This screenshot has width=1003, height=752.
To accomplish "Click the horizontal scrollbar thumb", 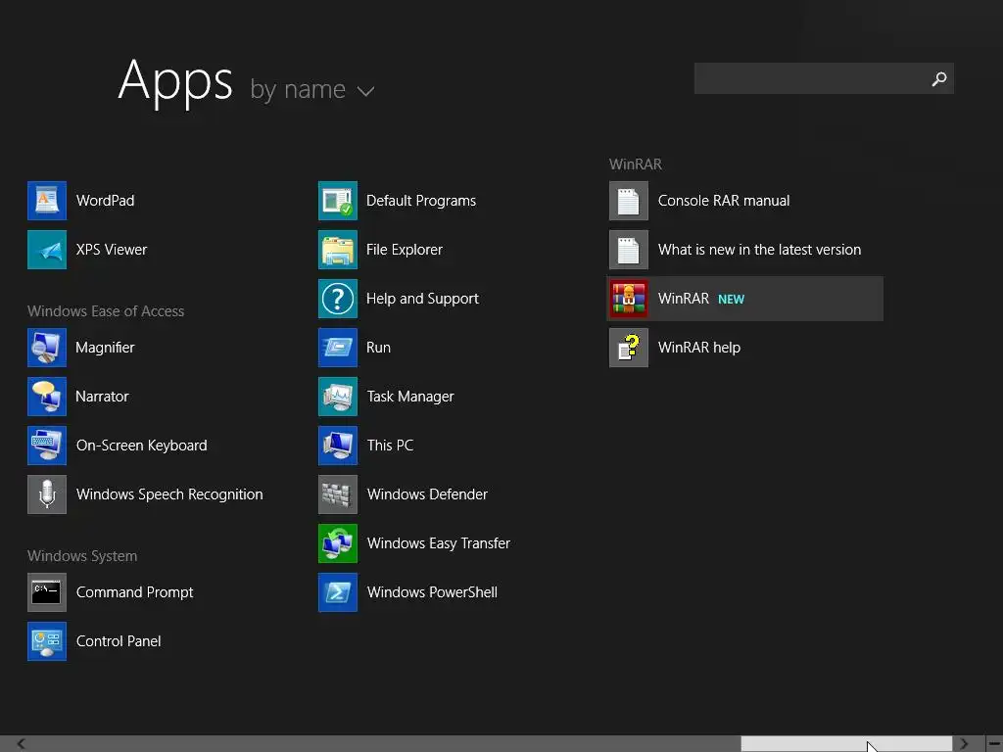I will coord(846,744).
